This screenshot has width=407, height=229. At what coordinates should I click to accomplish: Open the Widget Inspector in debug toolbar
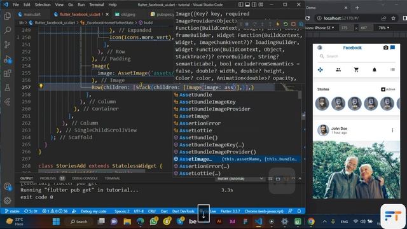[x=301, y=24]
